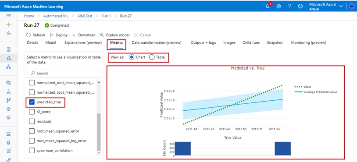Click metrics list scroll up arrow
The width and height of the screenshot is (357, 162).
(x=99, y=82)
